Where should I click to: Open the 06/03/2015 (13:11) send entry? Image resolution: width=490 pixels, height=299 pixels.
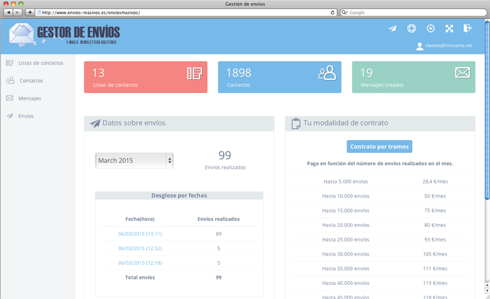pos(140,234)
